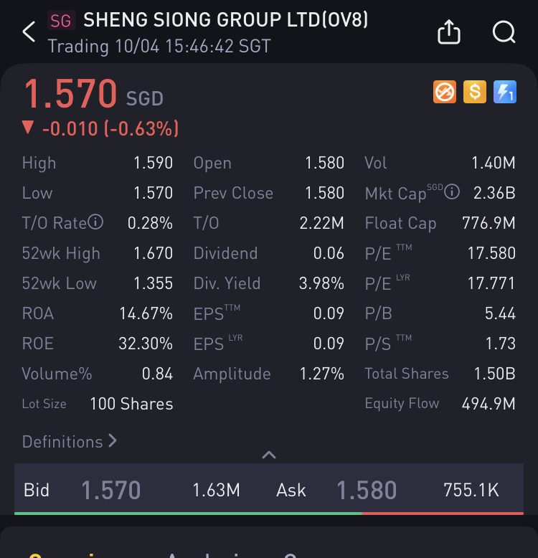Tap the yellow dollar sign badge
This screenshot has height=558, width=538.
pyautogui.click(x=475, y=92)
